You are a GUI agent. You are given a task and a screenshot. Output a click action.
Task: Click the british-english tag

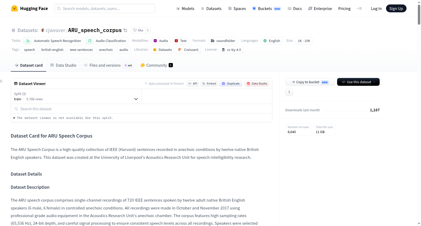(52, 50)
